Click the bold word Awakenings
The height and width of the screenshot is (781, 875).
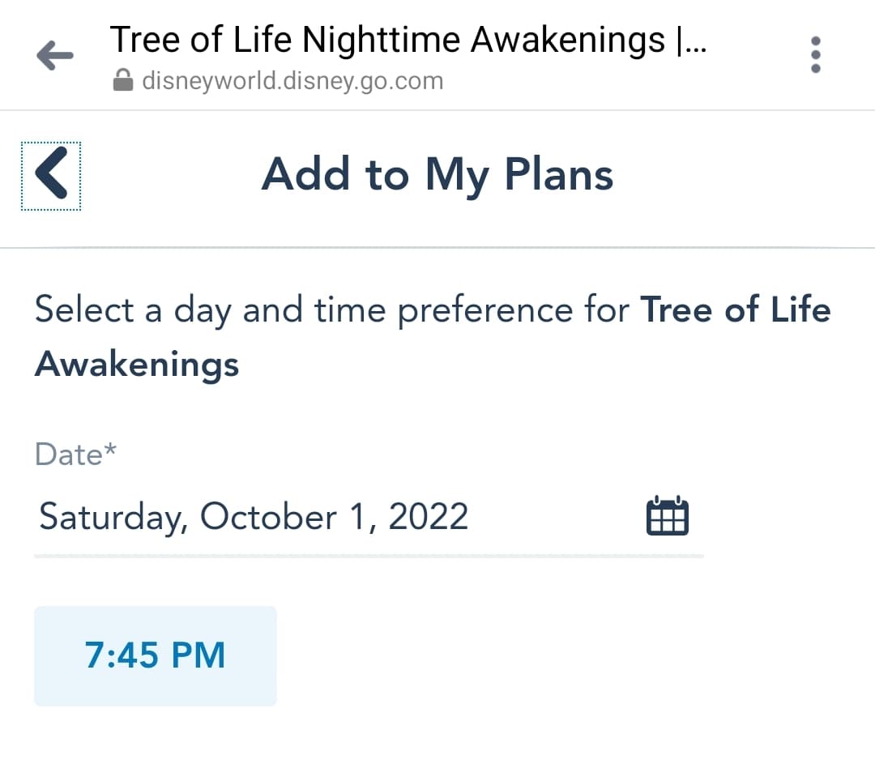(137, 364)
